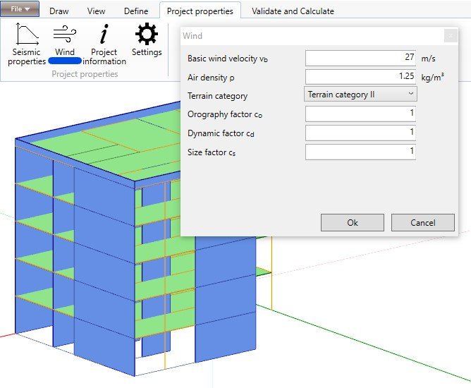Edit the Orography factor field
471x388 pixels.
click(x=360, y=114)
